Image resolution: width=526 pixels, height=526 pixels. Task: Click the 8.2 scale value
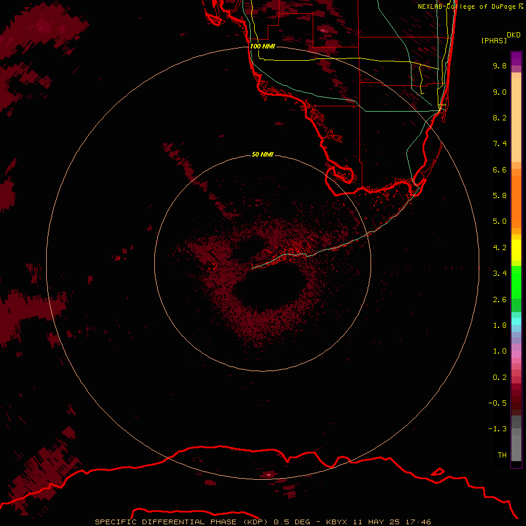(x=500, y=117)
